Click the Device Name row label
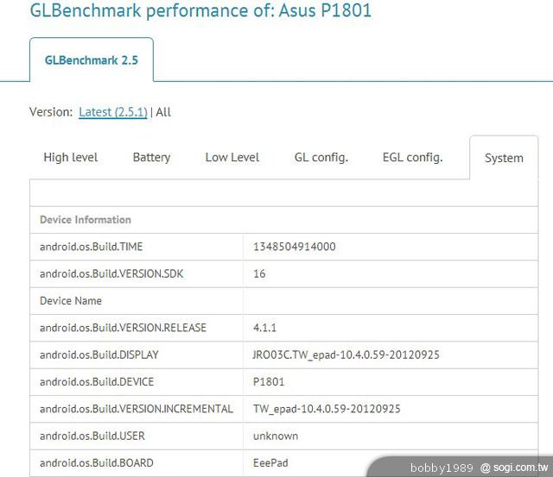Viewport: 553px width, 477px height. coord(71,301)
